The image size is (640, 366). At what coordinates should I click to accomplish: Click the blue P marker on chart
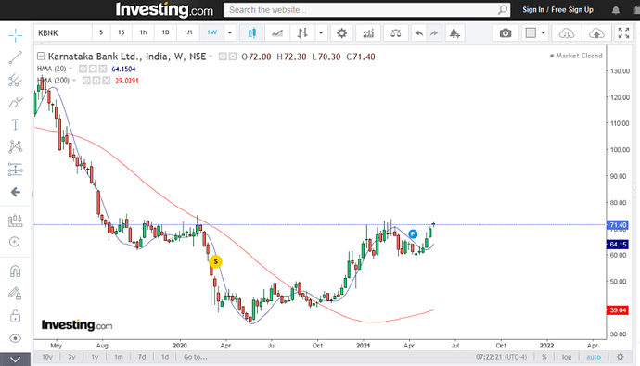pyautogui.click(x=413, y=233)
